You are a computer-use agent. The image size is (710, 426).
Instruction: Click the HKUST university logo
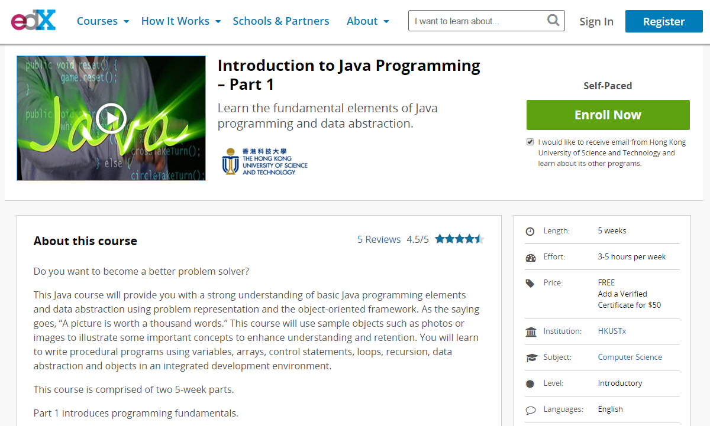pos(265,161)
